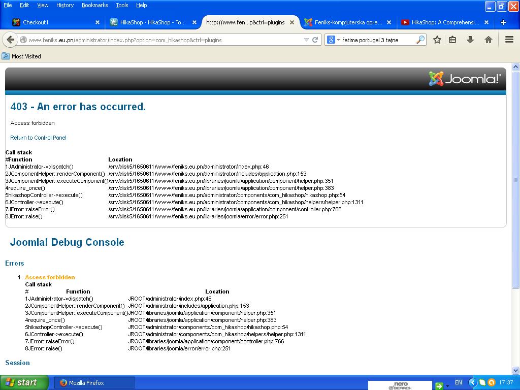Click hikashopController->execute() in first call stack
520x390 pixels.
44,195
